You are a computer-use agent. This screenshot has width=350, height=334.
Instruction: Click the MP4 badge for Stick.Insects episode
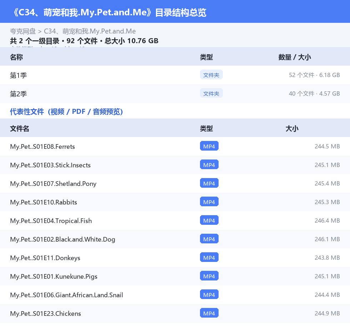point(209,165)
